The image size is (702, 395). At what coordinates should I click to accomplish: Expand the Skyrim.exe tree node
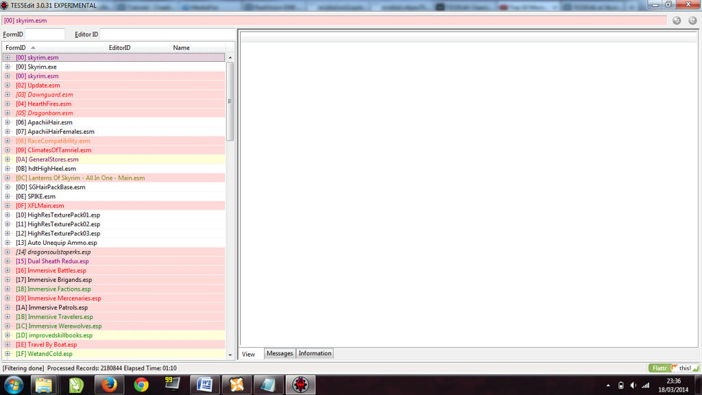(x=8, y=67)
